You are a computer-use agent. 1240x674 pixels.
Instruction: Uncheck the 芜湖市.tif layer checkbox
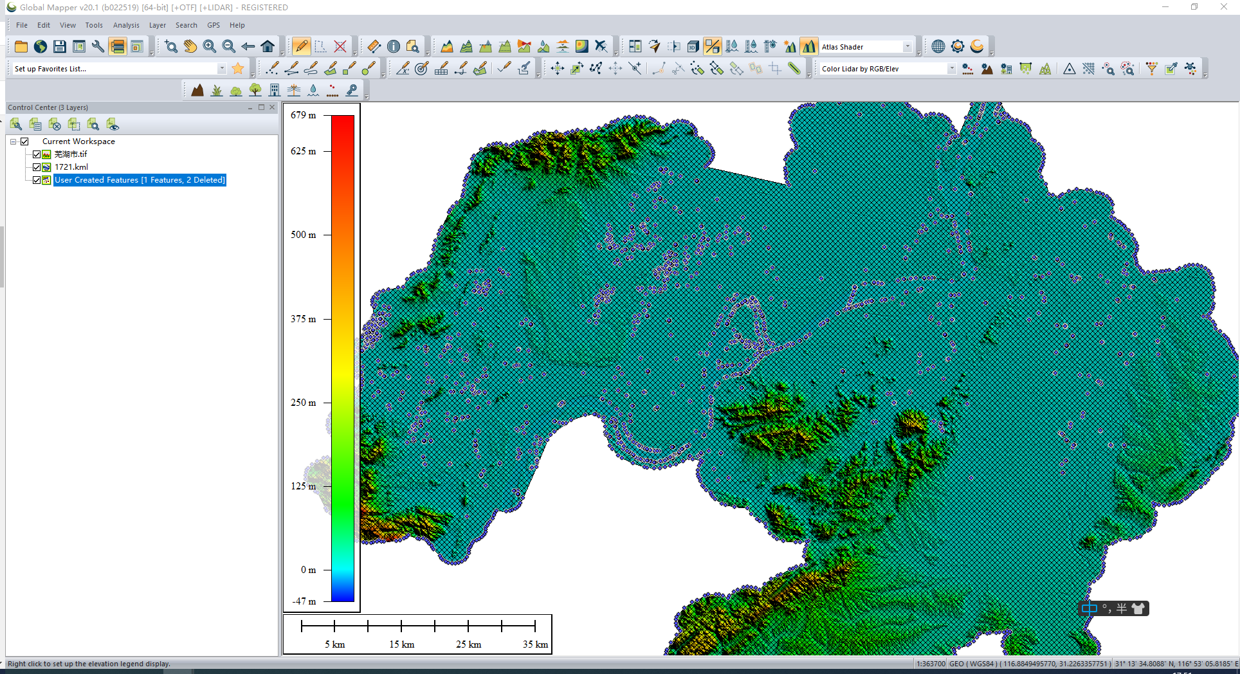[x=37, y=154]
